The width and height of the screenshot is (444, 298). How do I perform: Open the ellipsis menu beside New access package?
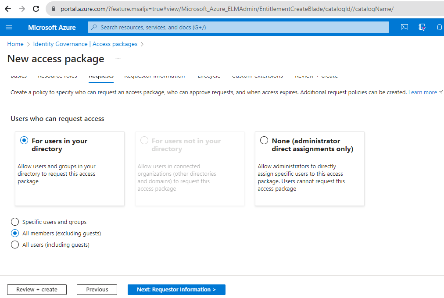tap(118, 59)
